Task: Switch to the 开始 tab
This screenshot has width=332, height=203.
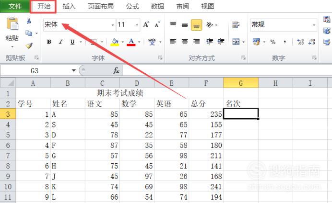Action: [44, 6]
